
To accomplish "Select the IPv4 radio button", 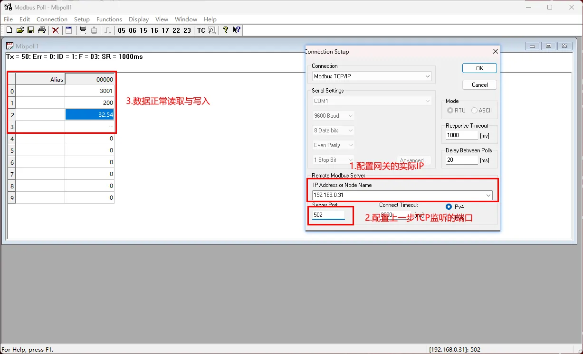I will tap(448, 206).
